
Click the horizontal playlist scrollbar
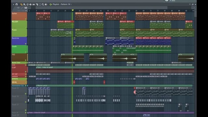coord(101,8)
